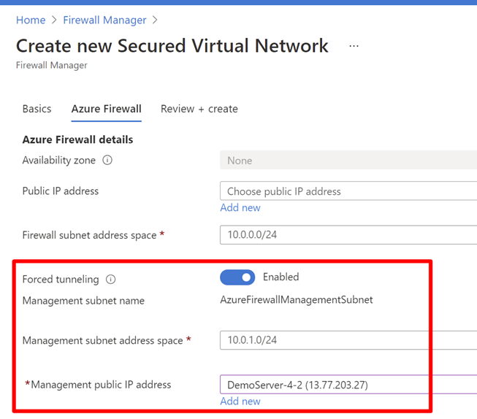Click Add new under Public IP address
Image resolution: width=477 pixels, height=419 pixels.
pyautogui.click(x=240, y=208)
